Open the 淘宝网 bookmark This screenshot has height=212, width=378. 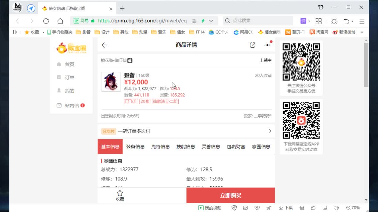point(319,32)
